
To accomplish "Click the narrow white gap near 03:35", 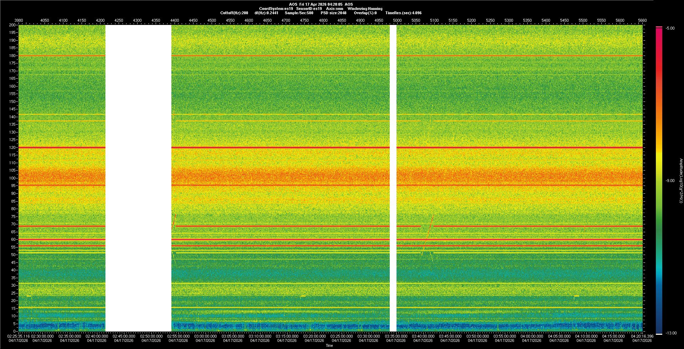I will (393, 178).
